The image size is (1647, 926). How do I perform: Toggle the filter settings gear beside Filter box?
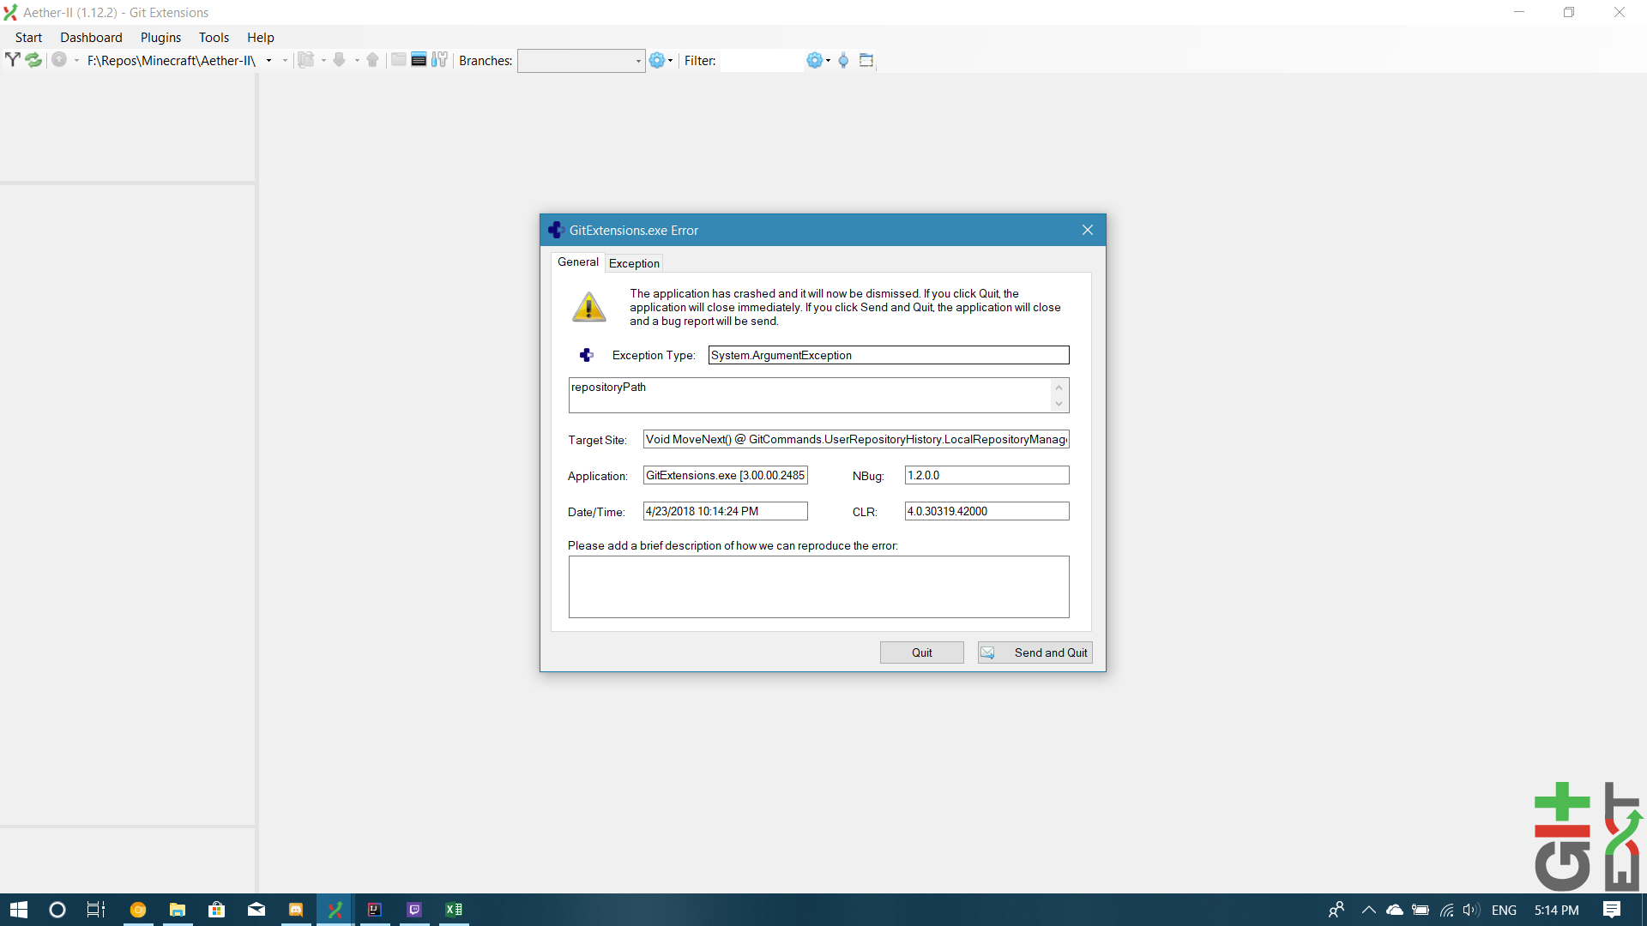816,60
